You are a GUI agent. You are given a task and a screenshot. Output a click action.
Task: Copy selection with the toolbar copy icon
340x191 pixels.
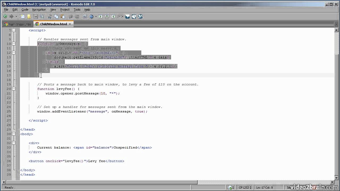56,16
